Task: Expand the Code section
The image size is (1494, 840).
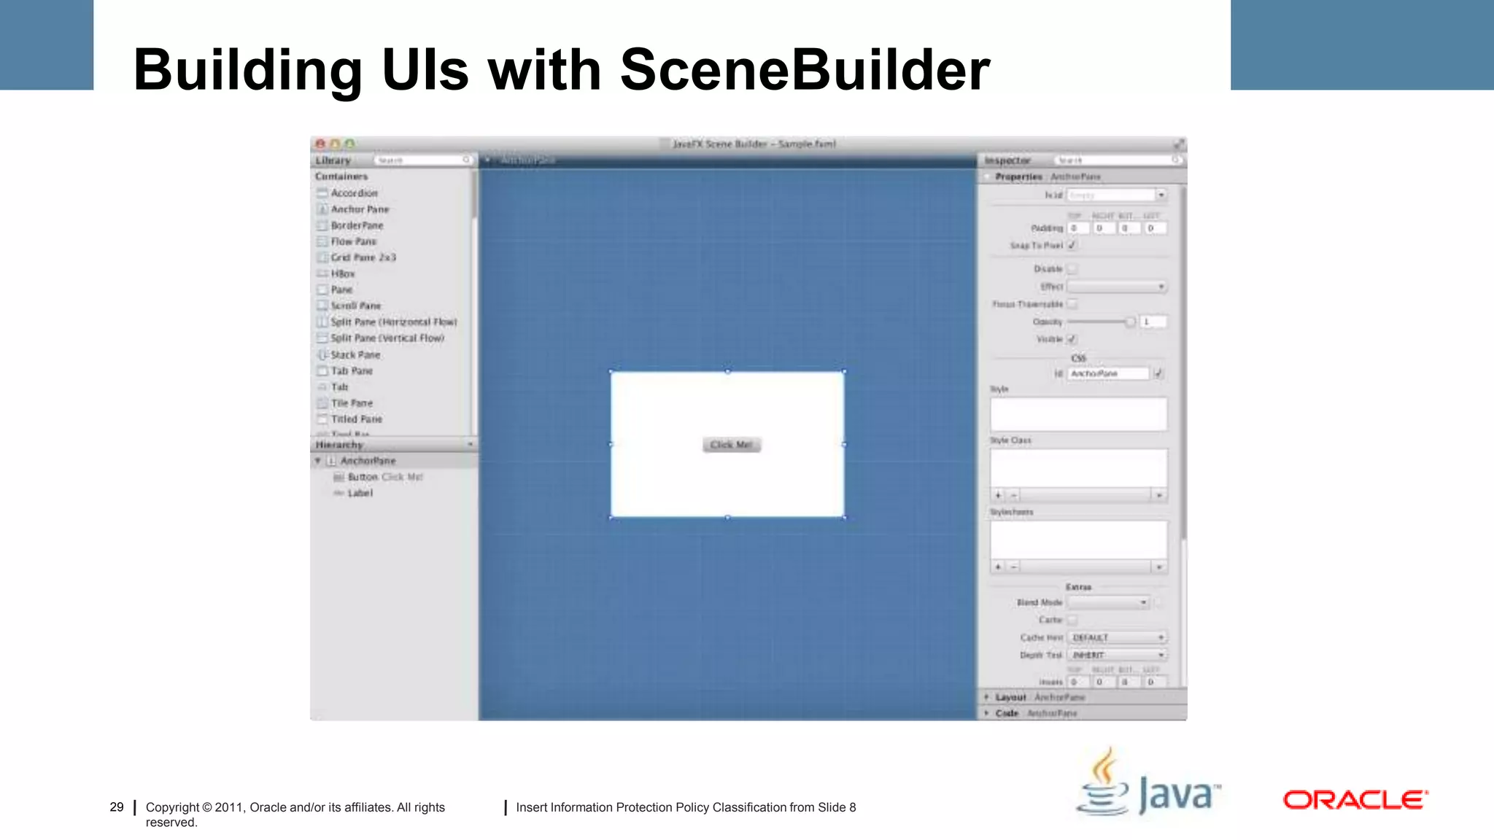Action: tap(987, 713)
